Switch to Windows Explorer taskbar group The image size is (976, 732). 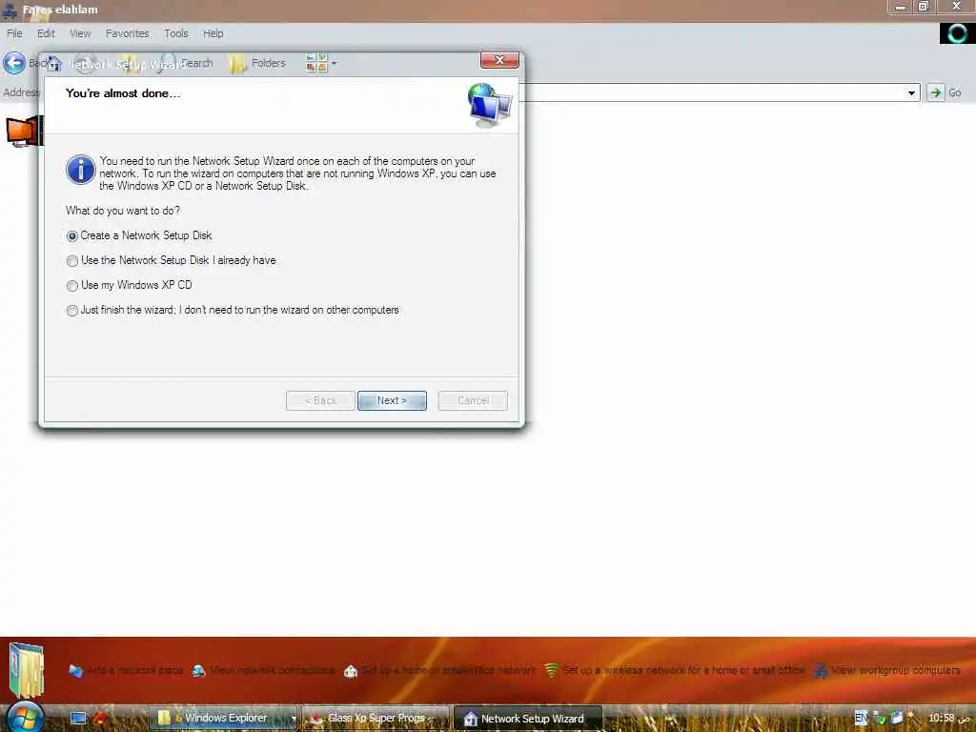(219, 719)
